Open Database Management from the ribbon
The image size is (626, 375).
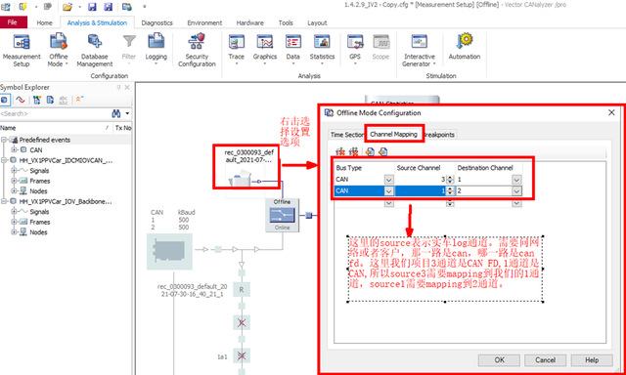95,50
